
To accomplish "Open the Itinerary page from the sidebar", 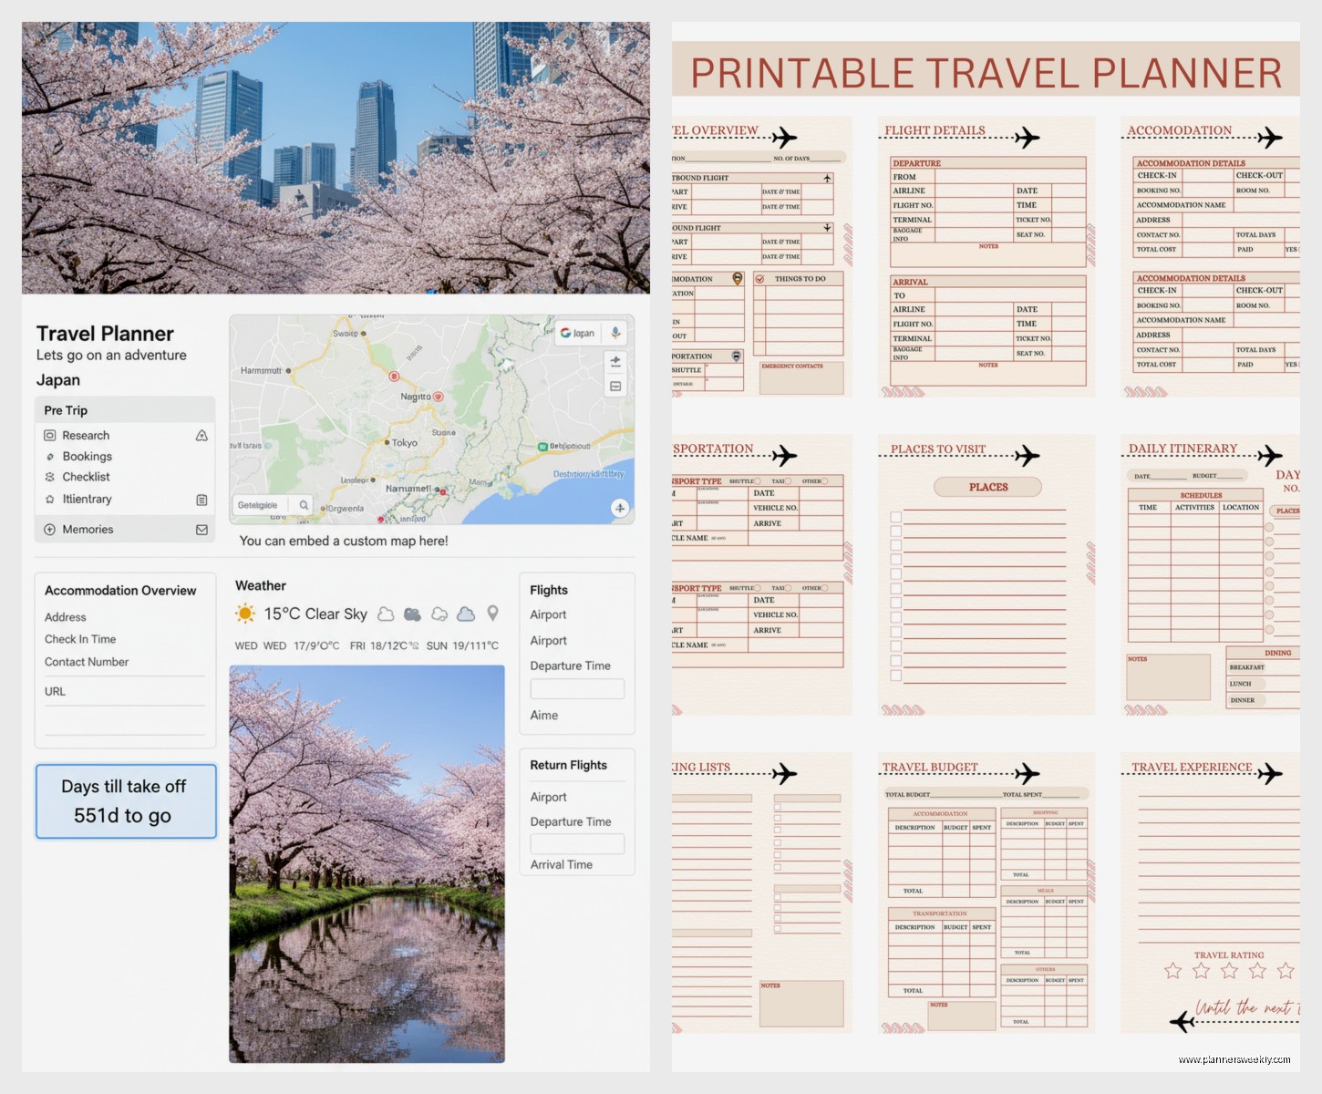I will (x=88, y=499).
